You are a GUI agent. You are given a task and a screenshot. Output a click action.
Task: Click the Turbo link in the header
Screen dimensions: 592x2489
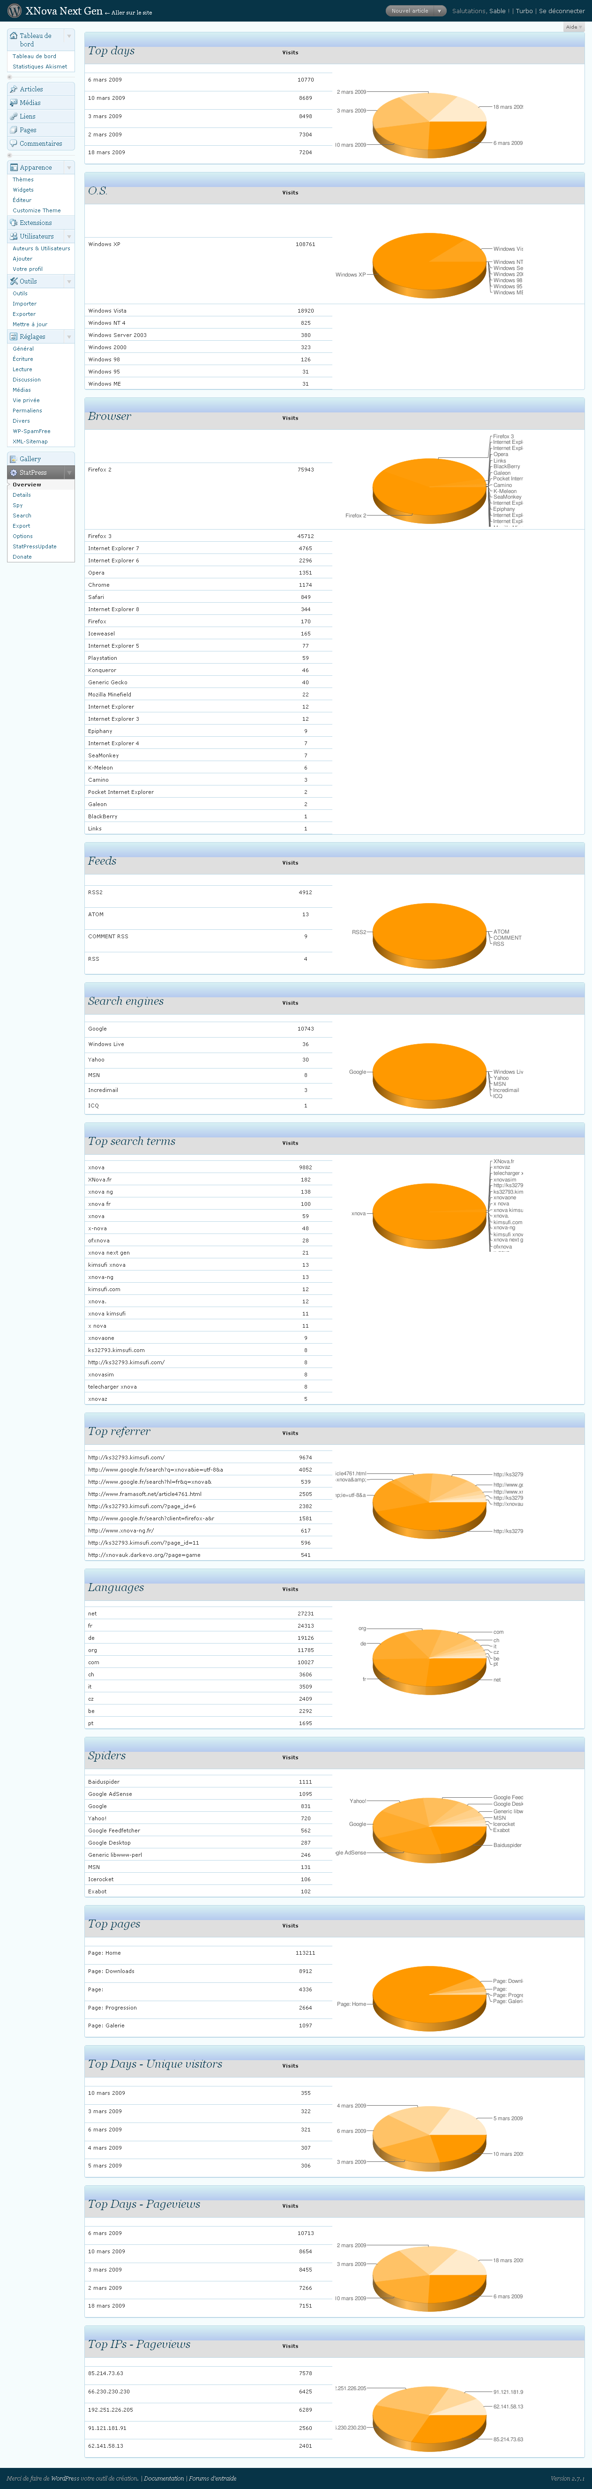click(x=524, y=11)
